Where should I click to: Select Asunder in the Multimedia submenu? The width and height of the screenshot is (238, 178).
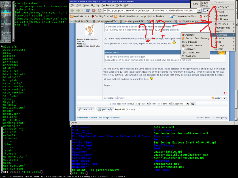point(190,35)
